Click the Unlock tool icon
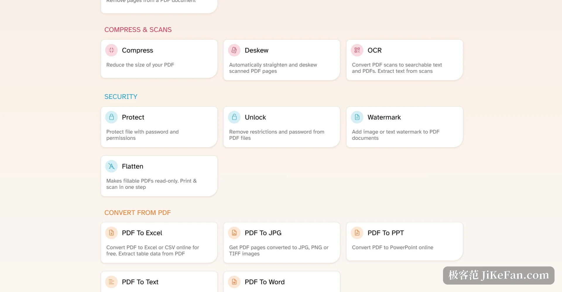 (234, 117)
